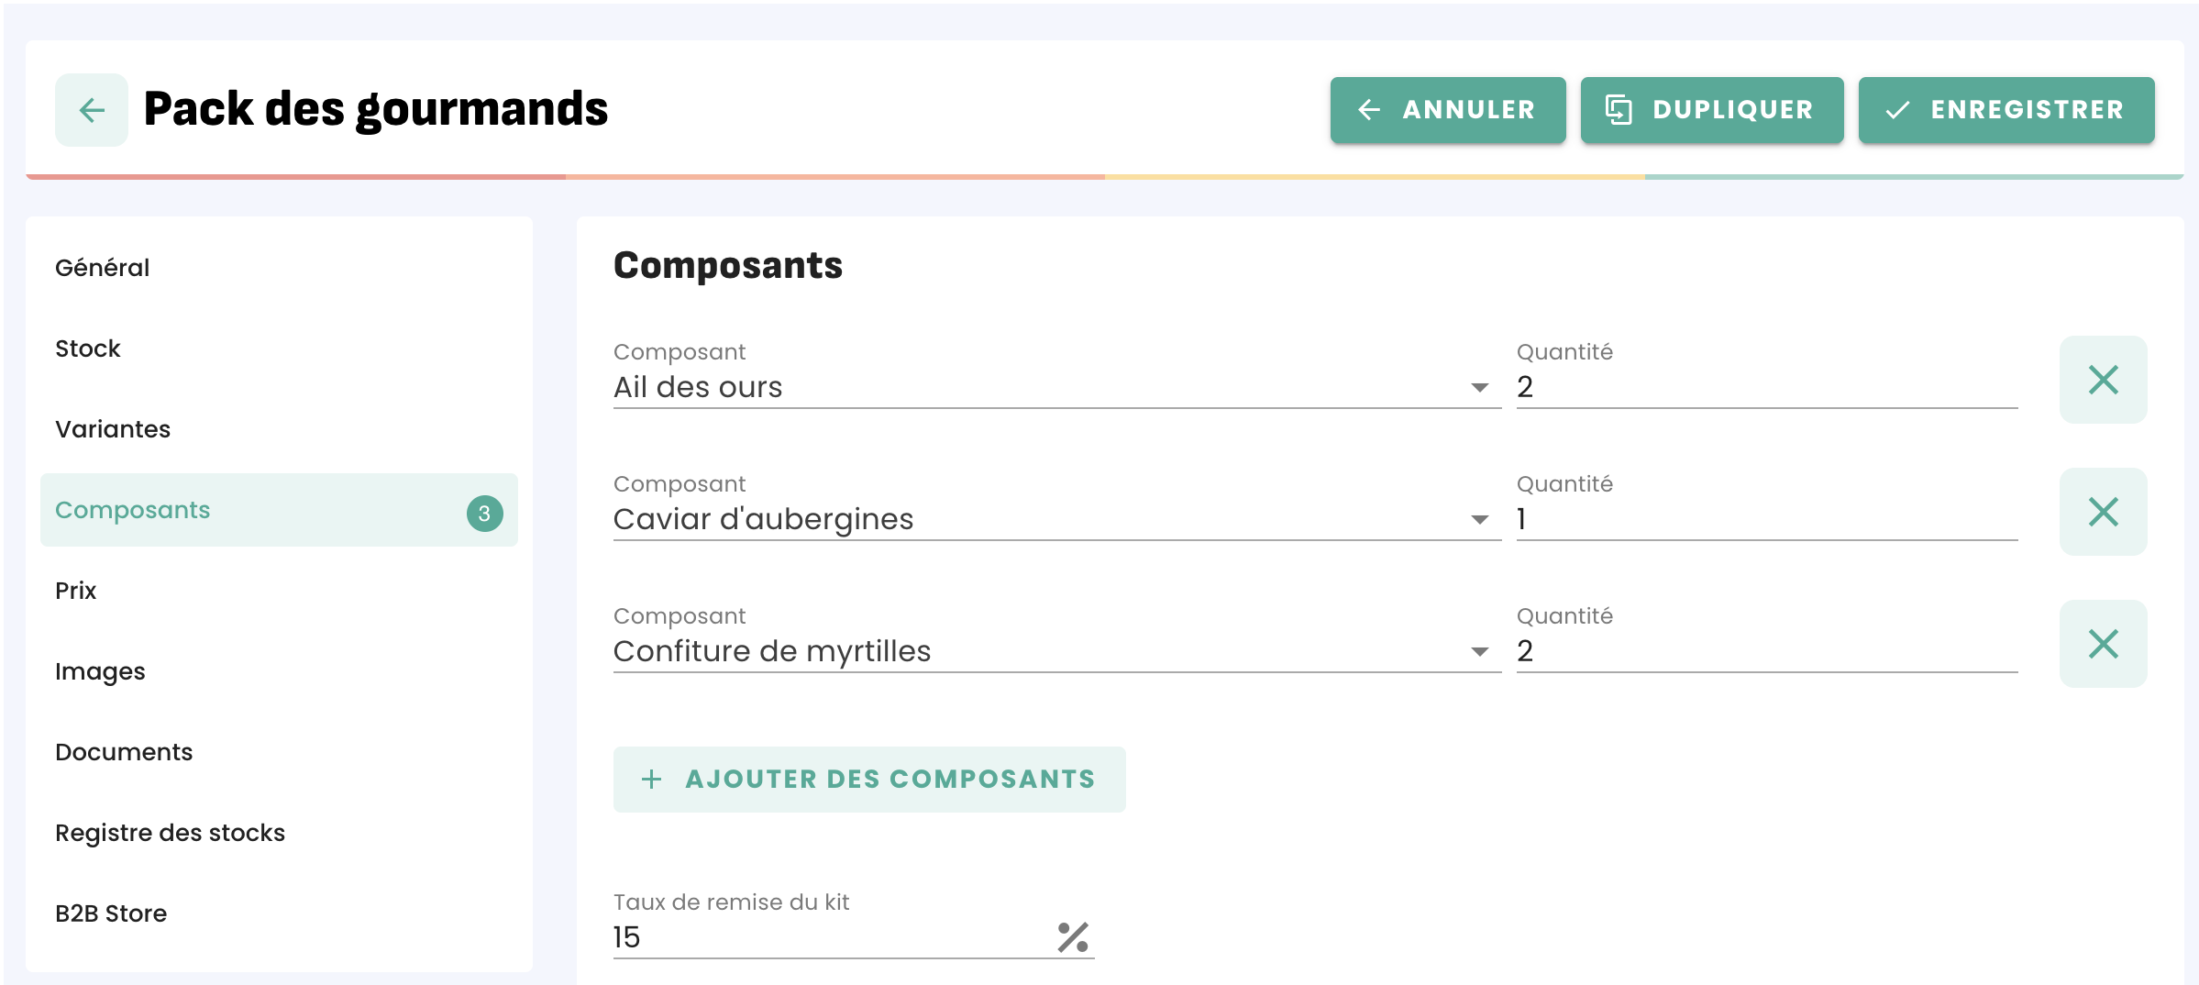
Task: Save with the Enregistrer button
Action: click(x=2006, y=110)
